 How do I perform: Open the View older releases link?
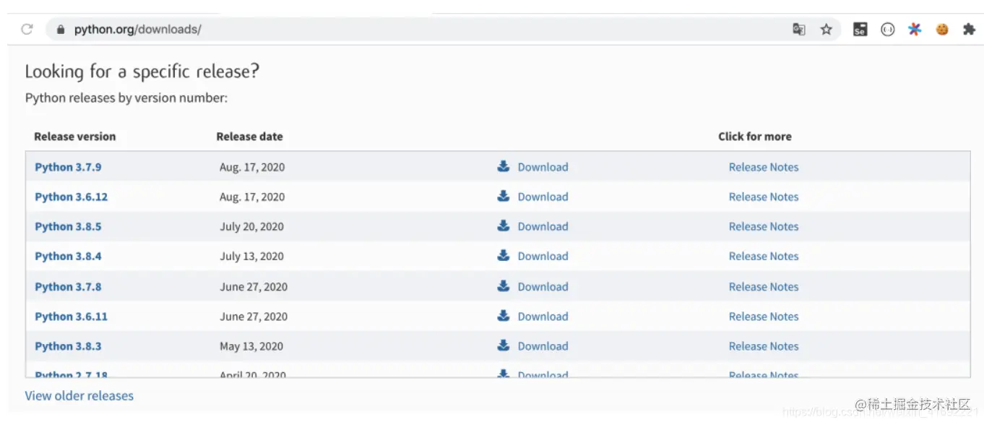tap(79, 395)
